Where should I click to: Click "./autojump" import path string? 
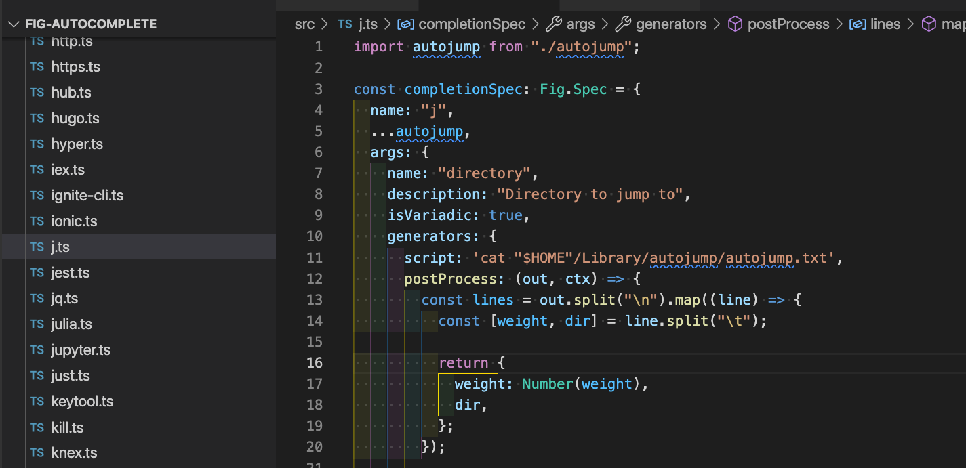[581, 47]
